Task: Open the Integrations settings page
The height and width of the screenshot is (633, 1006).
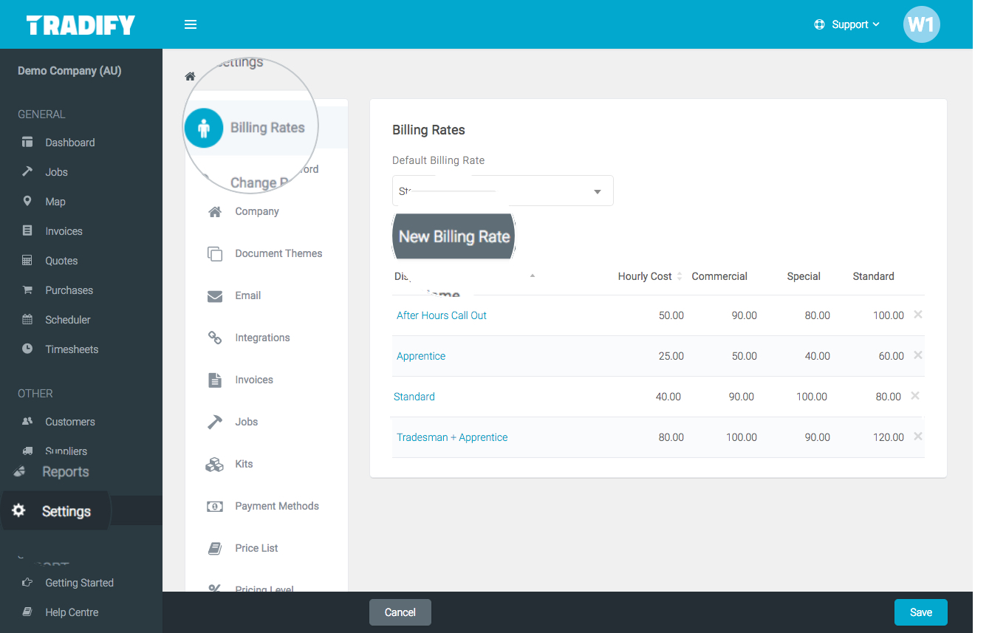Action: (262, 338)
